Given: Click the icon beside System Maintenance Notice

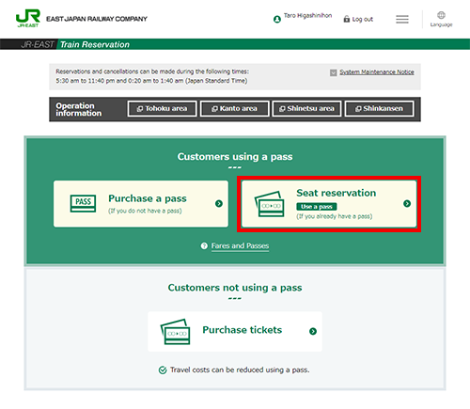Looking at the screenshot, I should (333, 72).
